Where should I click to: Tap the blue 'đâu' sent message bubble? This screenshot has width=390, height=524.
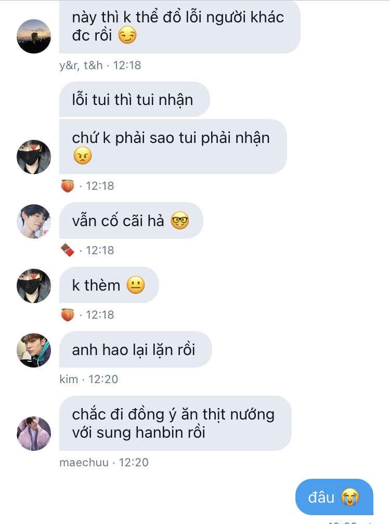pyautogui.click(x=334, y=497)
